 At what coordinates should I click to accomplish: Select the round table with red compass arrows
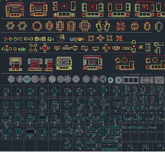point(120,26)
